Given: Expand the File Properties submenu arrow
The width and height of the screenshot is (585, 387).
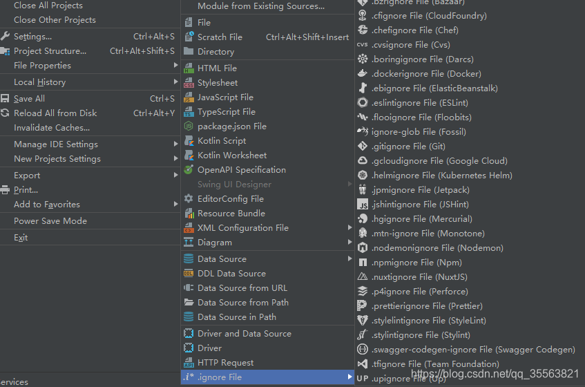Looking at the screenshot, I should coord(175,65).
